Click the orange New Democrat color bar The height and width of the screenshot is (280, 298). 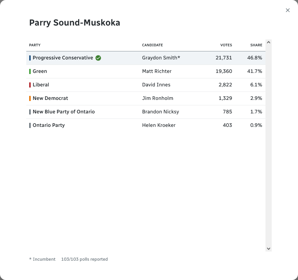(30, 98)
